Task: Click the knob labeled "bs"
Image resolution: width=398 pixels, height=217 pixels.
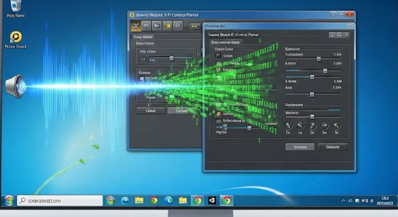Action: click(325, 125)
